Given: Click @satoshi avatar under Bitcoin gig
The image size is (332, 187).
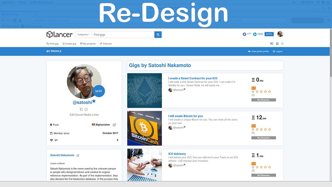Looking at the screenshot, I should coord(170,127).
